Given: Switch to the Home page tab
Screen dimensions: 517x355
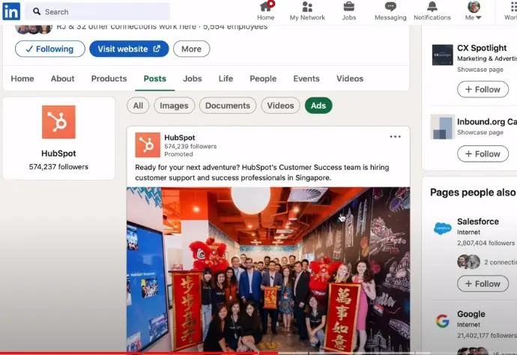Looking at the screenshot, I should tap(22, 79).
